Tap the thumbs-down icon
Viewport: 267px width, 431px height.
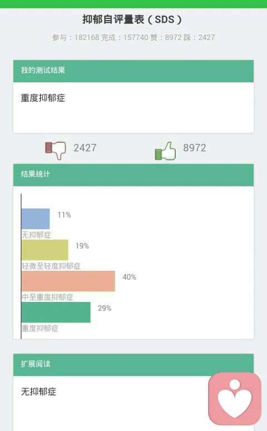tap(56, 150)
